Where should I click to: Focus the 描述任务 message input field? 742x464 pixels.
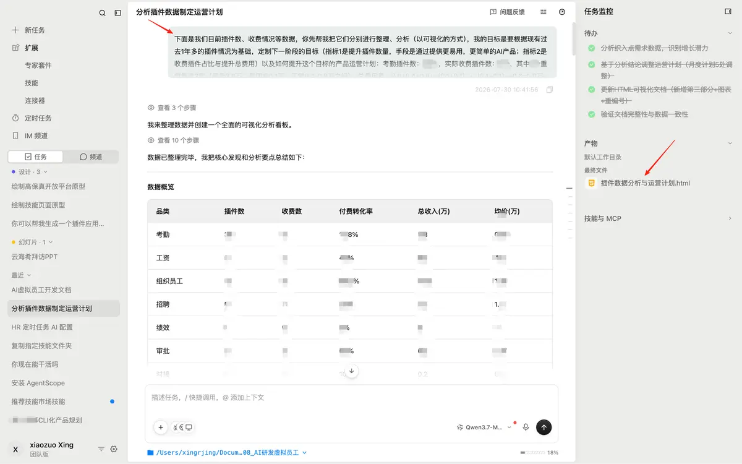[351, 398]
